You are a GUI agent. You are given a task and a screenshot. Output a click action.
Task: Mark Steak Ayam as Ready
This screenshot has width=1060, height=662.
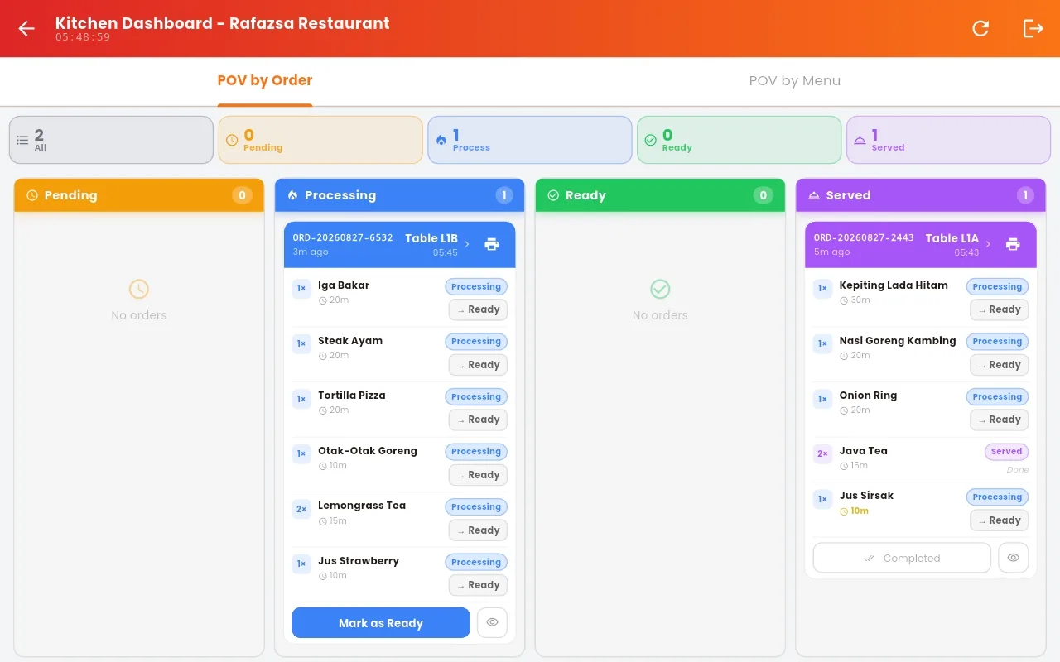(478, 365)
